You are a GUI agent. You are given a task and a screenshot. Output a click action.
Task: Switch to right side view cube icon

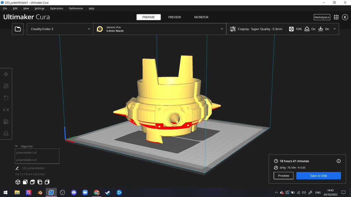tap(47, 182)
